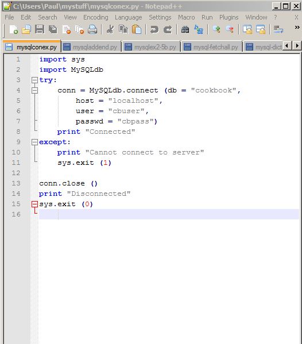Image resolution: width=302 pixels, height=344 pixels.
Task: Open the Run menu
Action: click(x=207, y=17)
